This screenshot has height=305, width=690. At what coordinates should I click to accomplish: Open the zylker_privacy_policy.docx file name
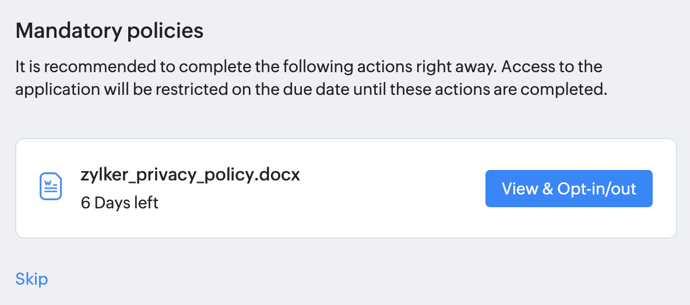[x=190, y=175]
